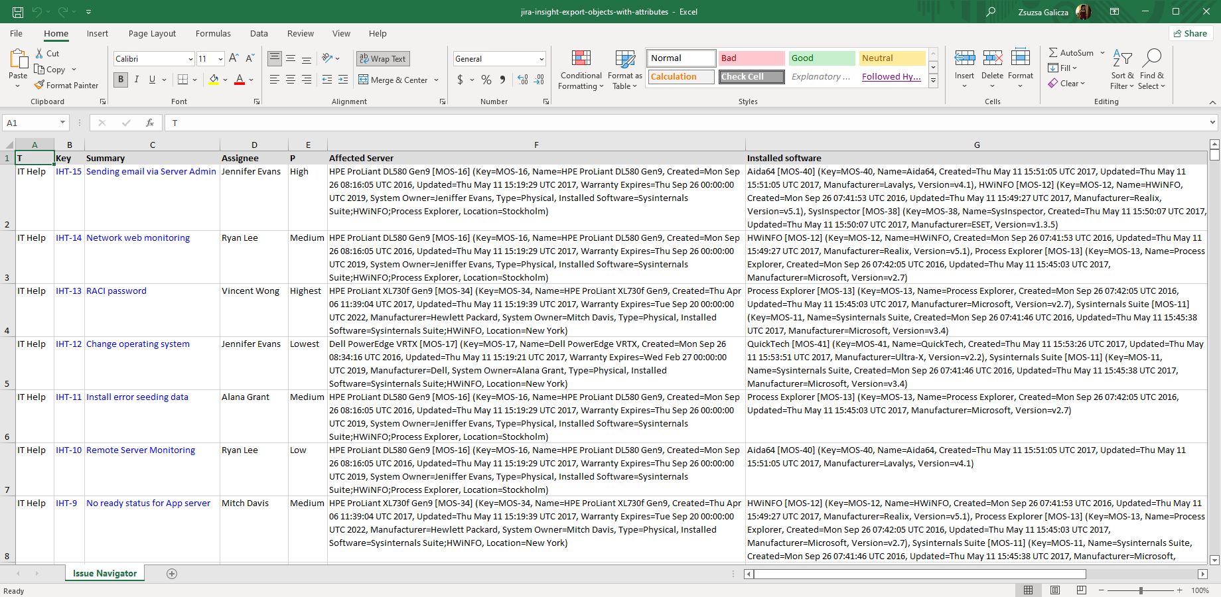Viewport: 1221px width, 597px height.
Task: Open the font size 11 dropdown
Action: 220,59
